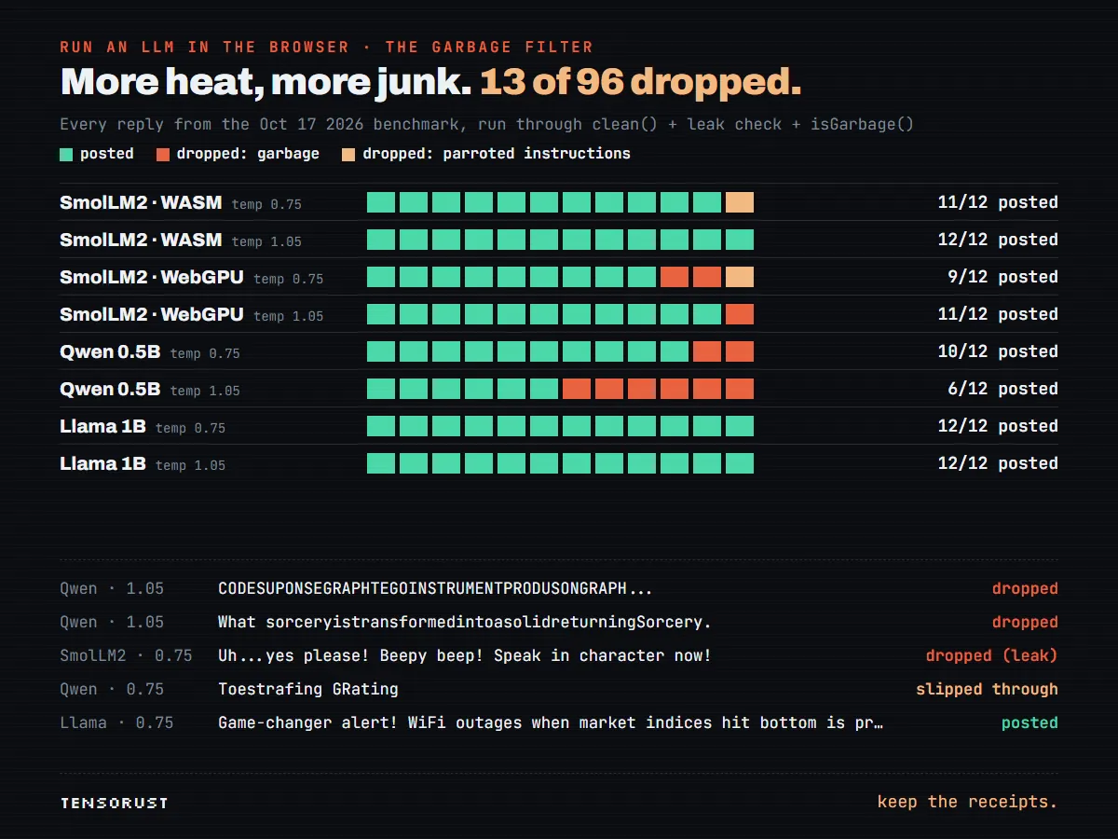Click the '6/12 posted' count
The width and height of the screenshot is (1118, 839).
coord(1002,389)
